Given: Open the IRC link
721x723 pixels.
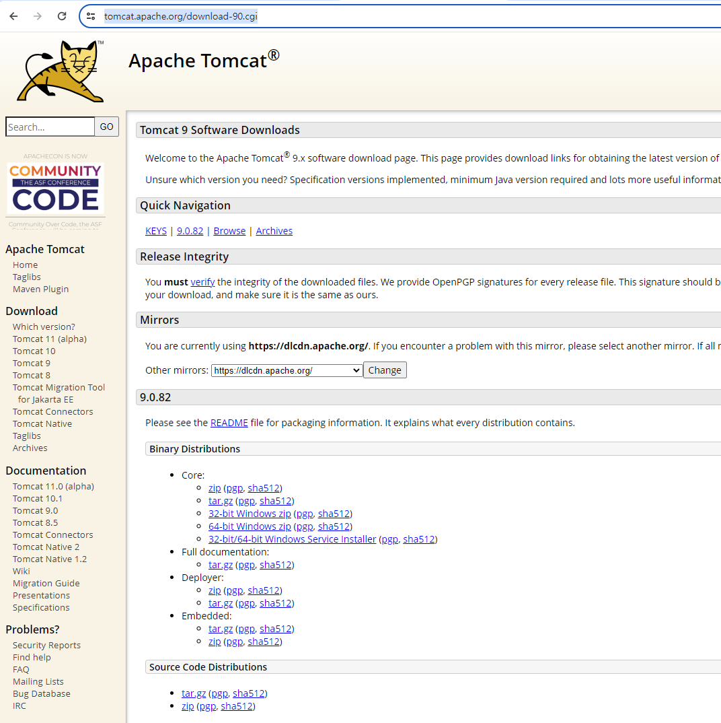Looking at the screenshot, I should [x=20, y=705].
